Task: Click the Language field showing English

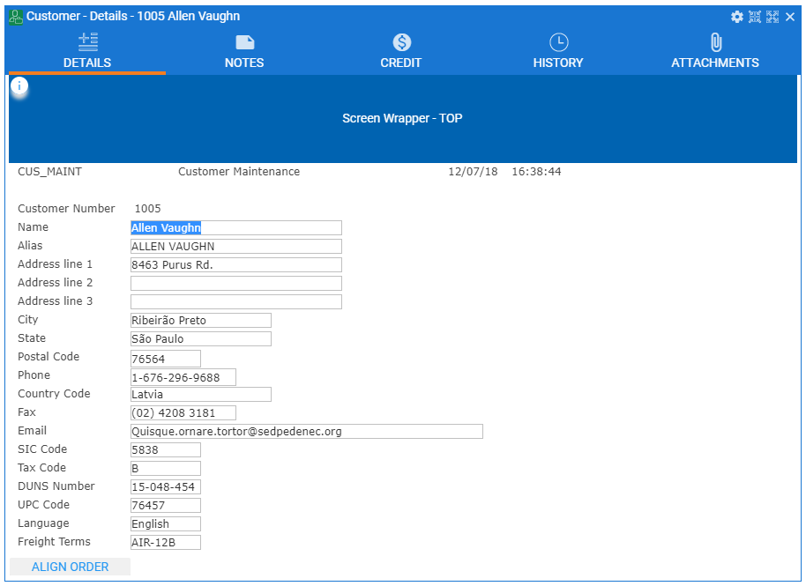Action: 165,524
